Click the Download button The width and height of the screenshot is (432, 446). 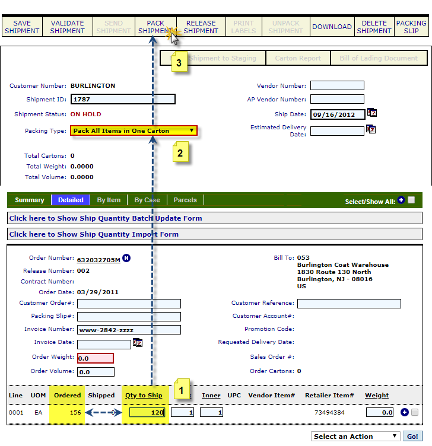[332, 27]
